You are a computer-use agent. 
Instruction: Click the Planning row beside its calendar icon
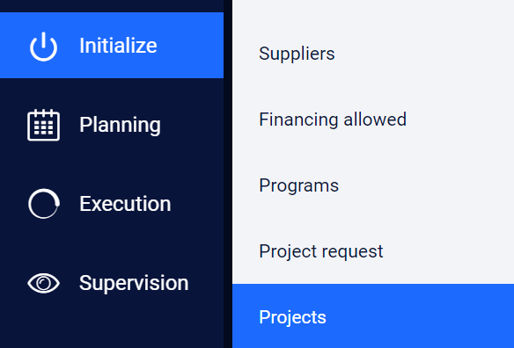(x=112, y=125)
